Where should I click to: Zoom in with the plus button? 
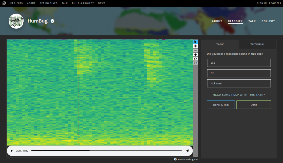pos(195,55)
